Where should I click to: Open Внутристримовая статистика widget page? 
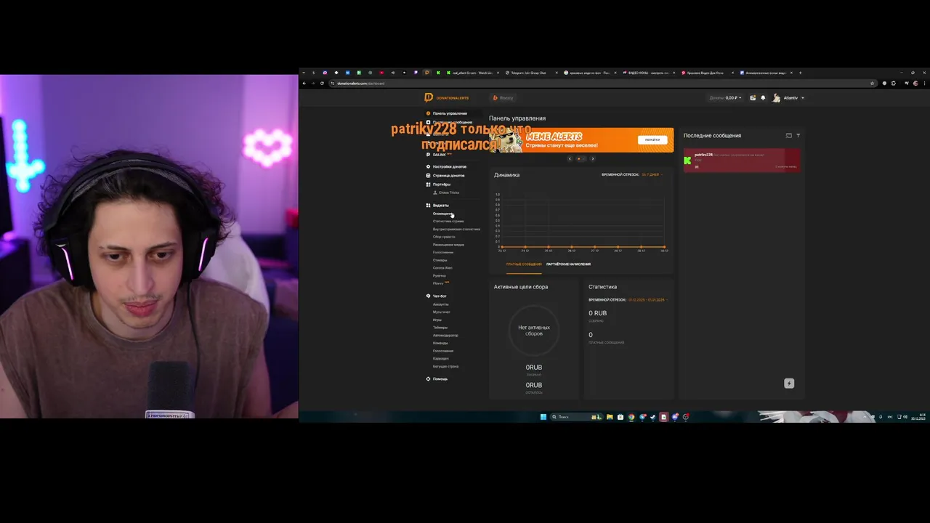[x=456, y=229]
